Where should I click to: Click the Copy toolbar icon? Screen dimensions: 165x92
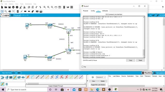29,7
